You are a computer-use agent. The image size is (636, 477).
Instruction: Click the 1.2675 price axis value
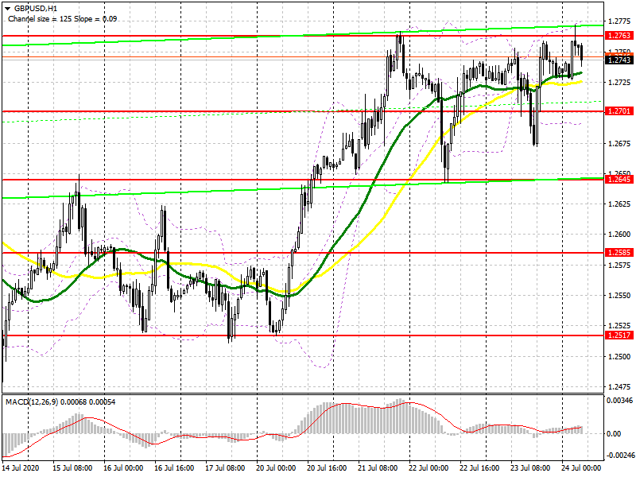(x=619, y=143)
